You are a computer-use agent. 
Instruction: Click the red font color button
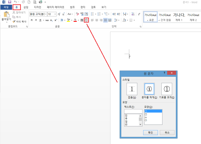pyautogui.click(x=75, y=20)
